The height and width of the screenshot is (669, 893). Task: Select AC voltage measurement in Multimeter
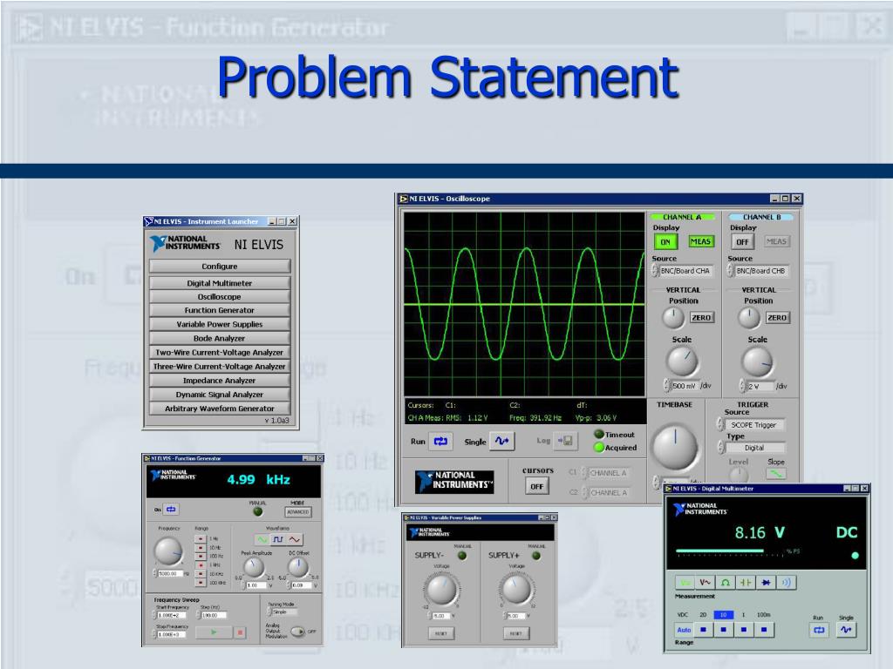pos(705,583)
